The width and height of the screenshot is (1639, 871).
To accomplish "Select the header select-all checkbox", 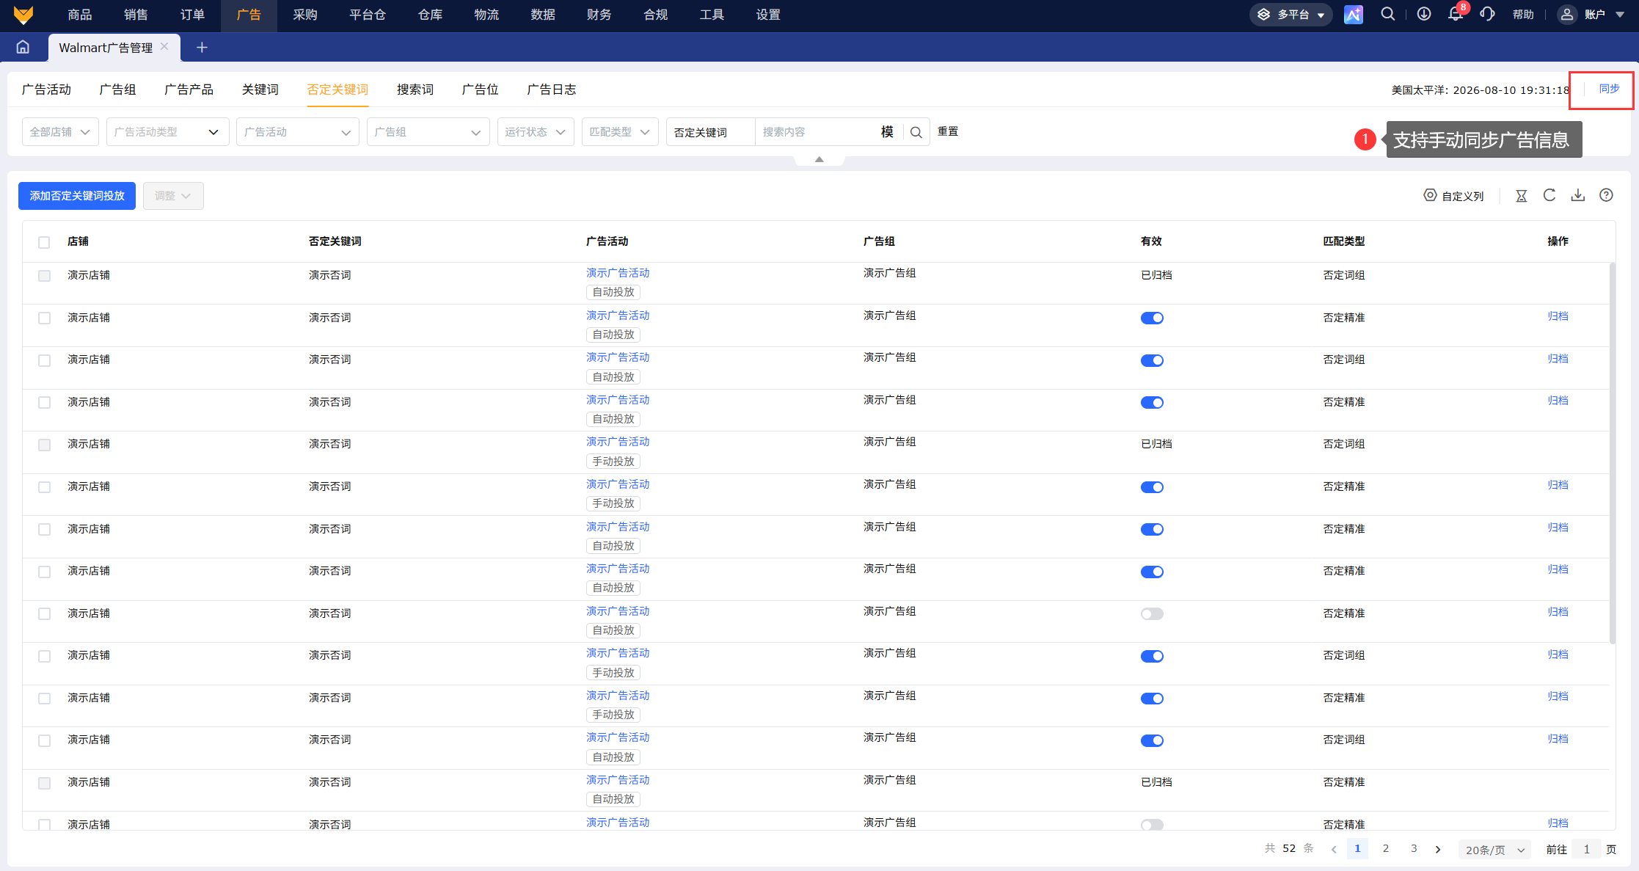I will [x=44, y=242].
